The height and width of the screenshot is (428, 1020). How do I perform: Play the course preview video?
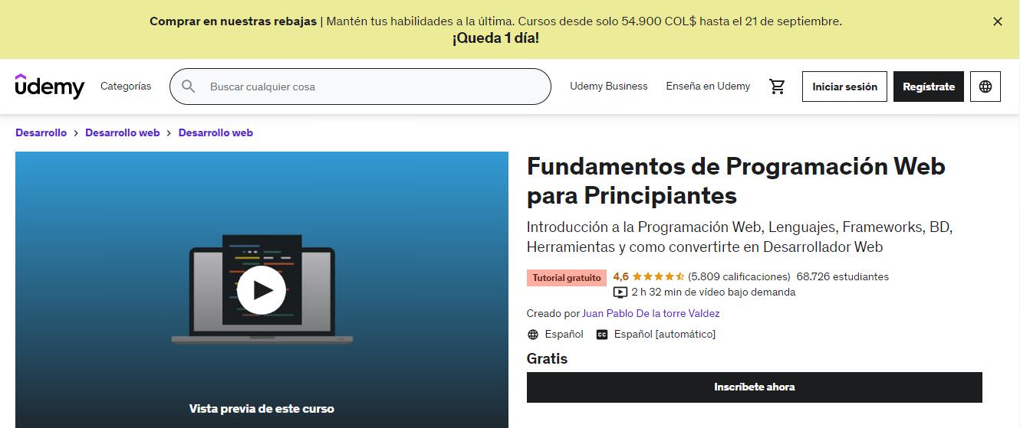[x=262, y=290]
